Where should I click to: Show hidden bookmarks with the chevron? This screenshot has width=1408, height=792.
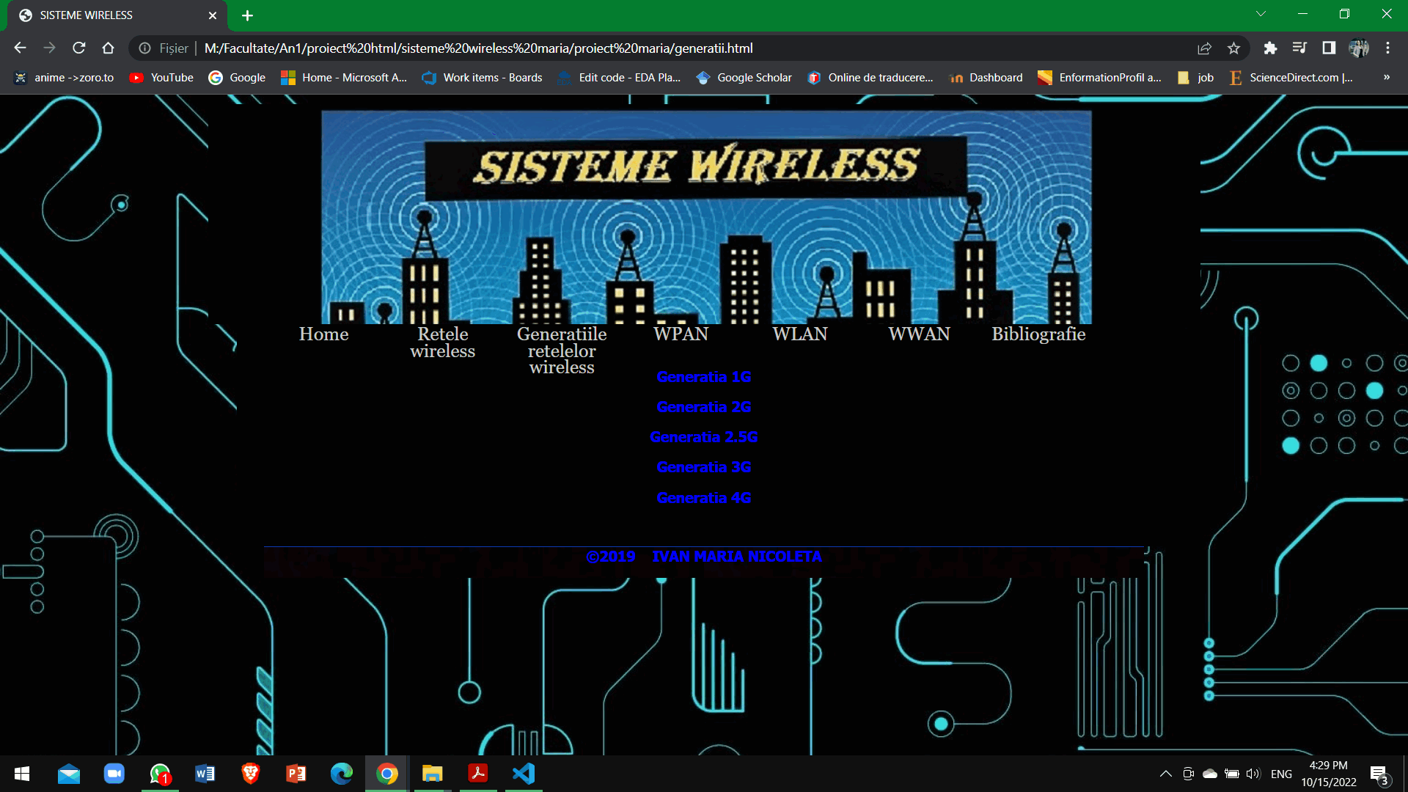(1386, 77)
